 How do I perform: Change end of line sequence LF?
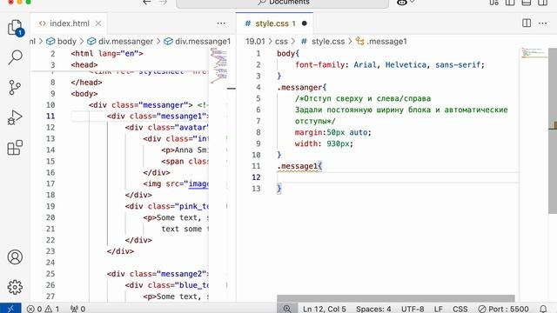tap(438, 309)
